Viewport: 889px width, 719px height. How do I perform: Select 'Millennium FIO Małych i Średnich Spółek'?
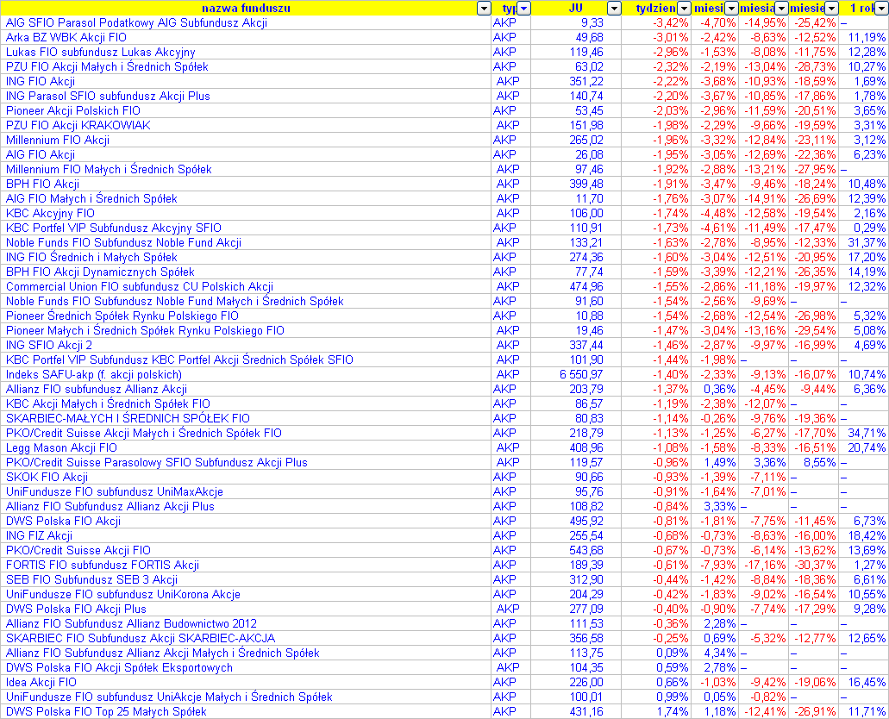coord(109,170)
